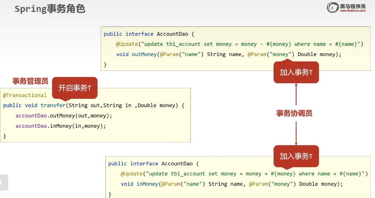The height and width of the screenshot is (198, 375).
Task: Click the accountDao.outMoney(out,money) line
Action: click(x=64, y=116)
